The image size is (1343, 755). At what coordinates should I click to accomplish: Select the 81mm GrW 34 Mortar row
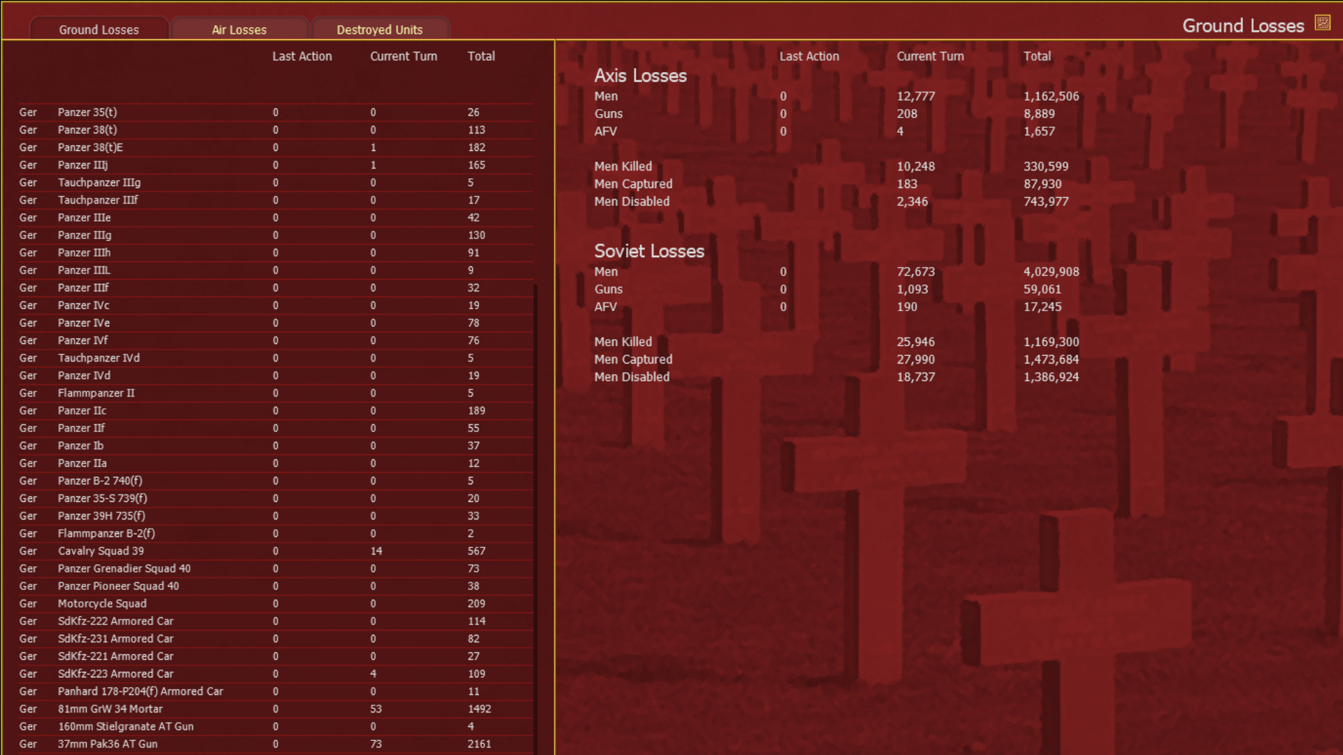pyautogui.click(x=110, y=709)
